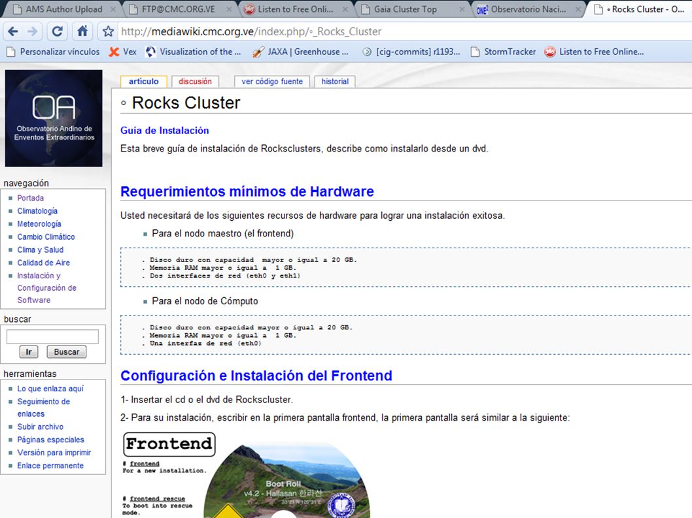
Task: Open the cig-commits r1193 bookmark
Action: pyautogui.click(x=411, y=52)
